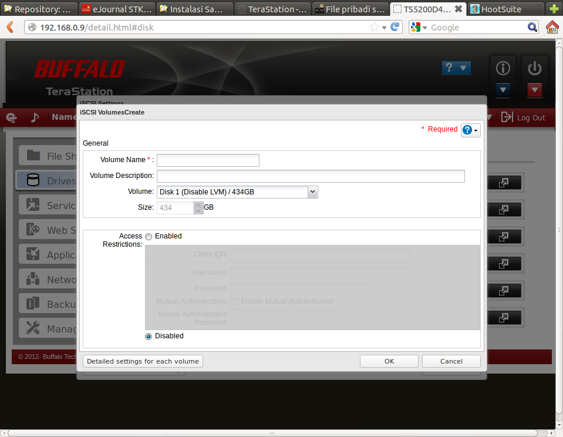The width and height of the screenshot is (563, 437).
Task: Switch to the eJournal STK tab
Action: 117,9
